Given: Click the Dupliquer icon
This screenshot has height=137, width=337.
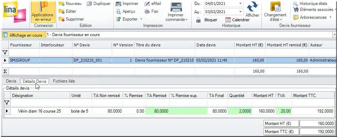Looking at the screenshot, I should click(90, 4).
